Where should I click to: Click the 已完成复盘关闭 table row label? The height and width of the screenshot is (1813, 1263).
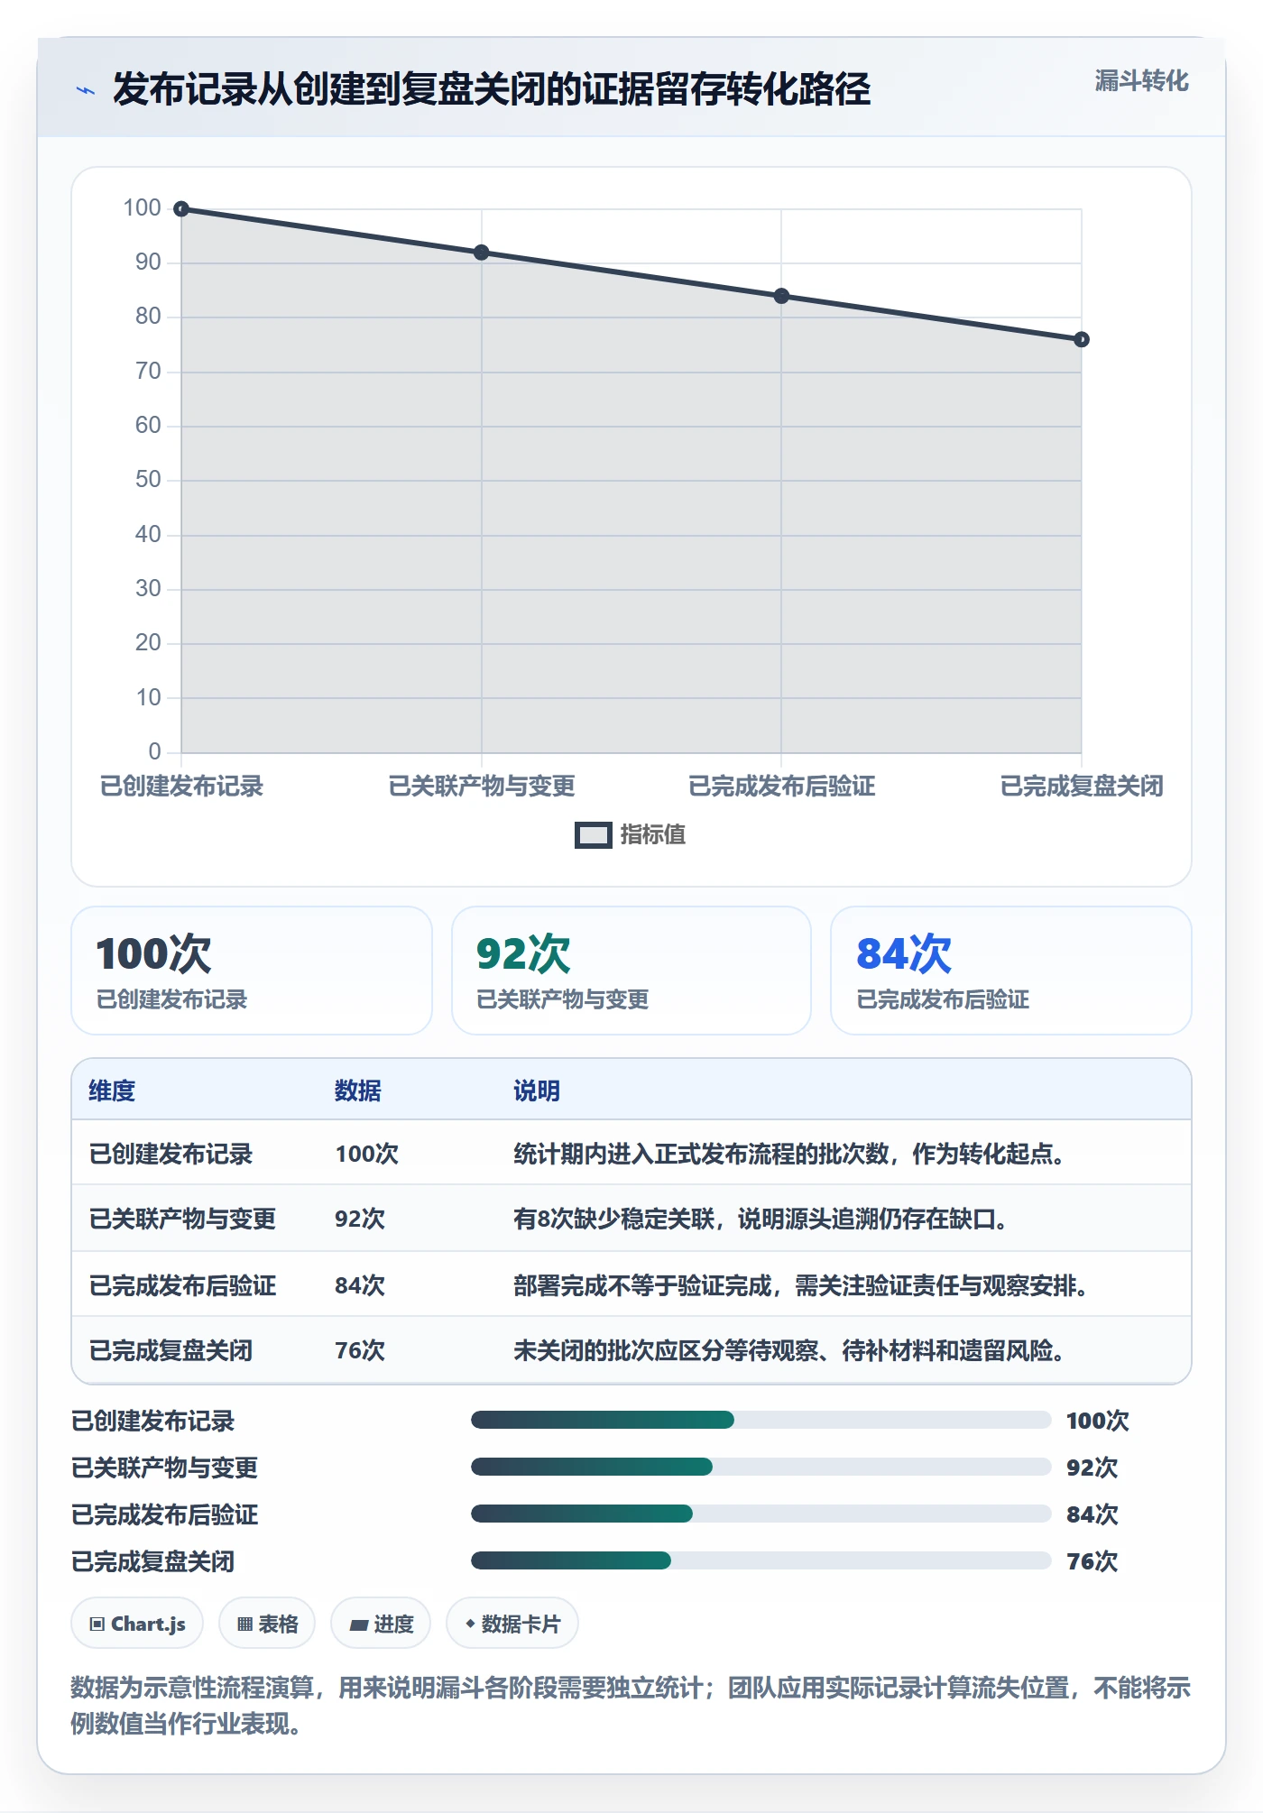tap(171, 1350)
